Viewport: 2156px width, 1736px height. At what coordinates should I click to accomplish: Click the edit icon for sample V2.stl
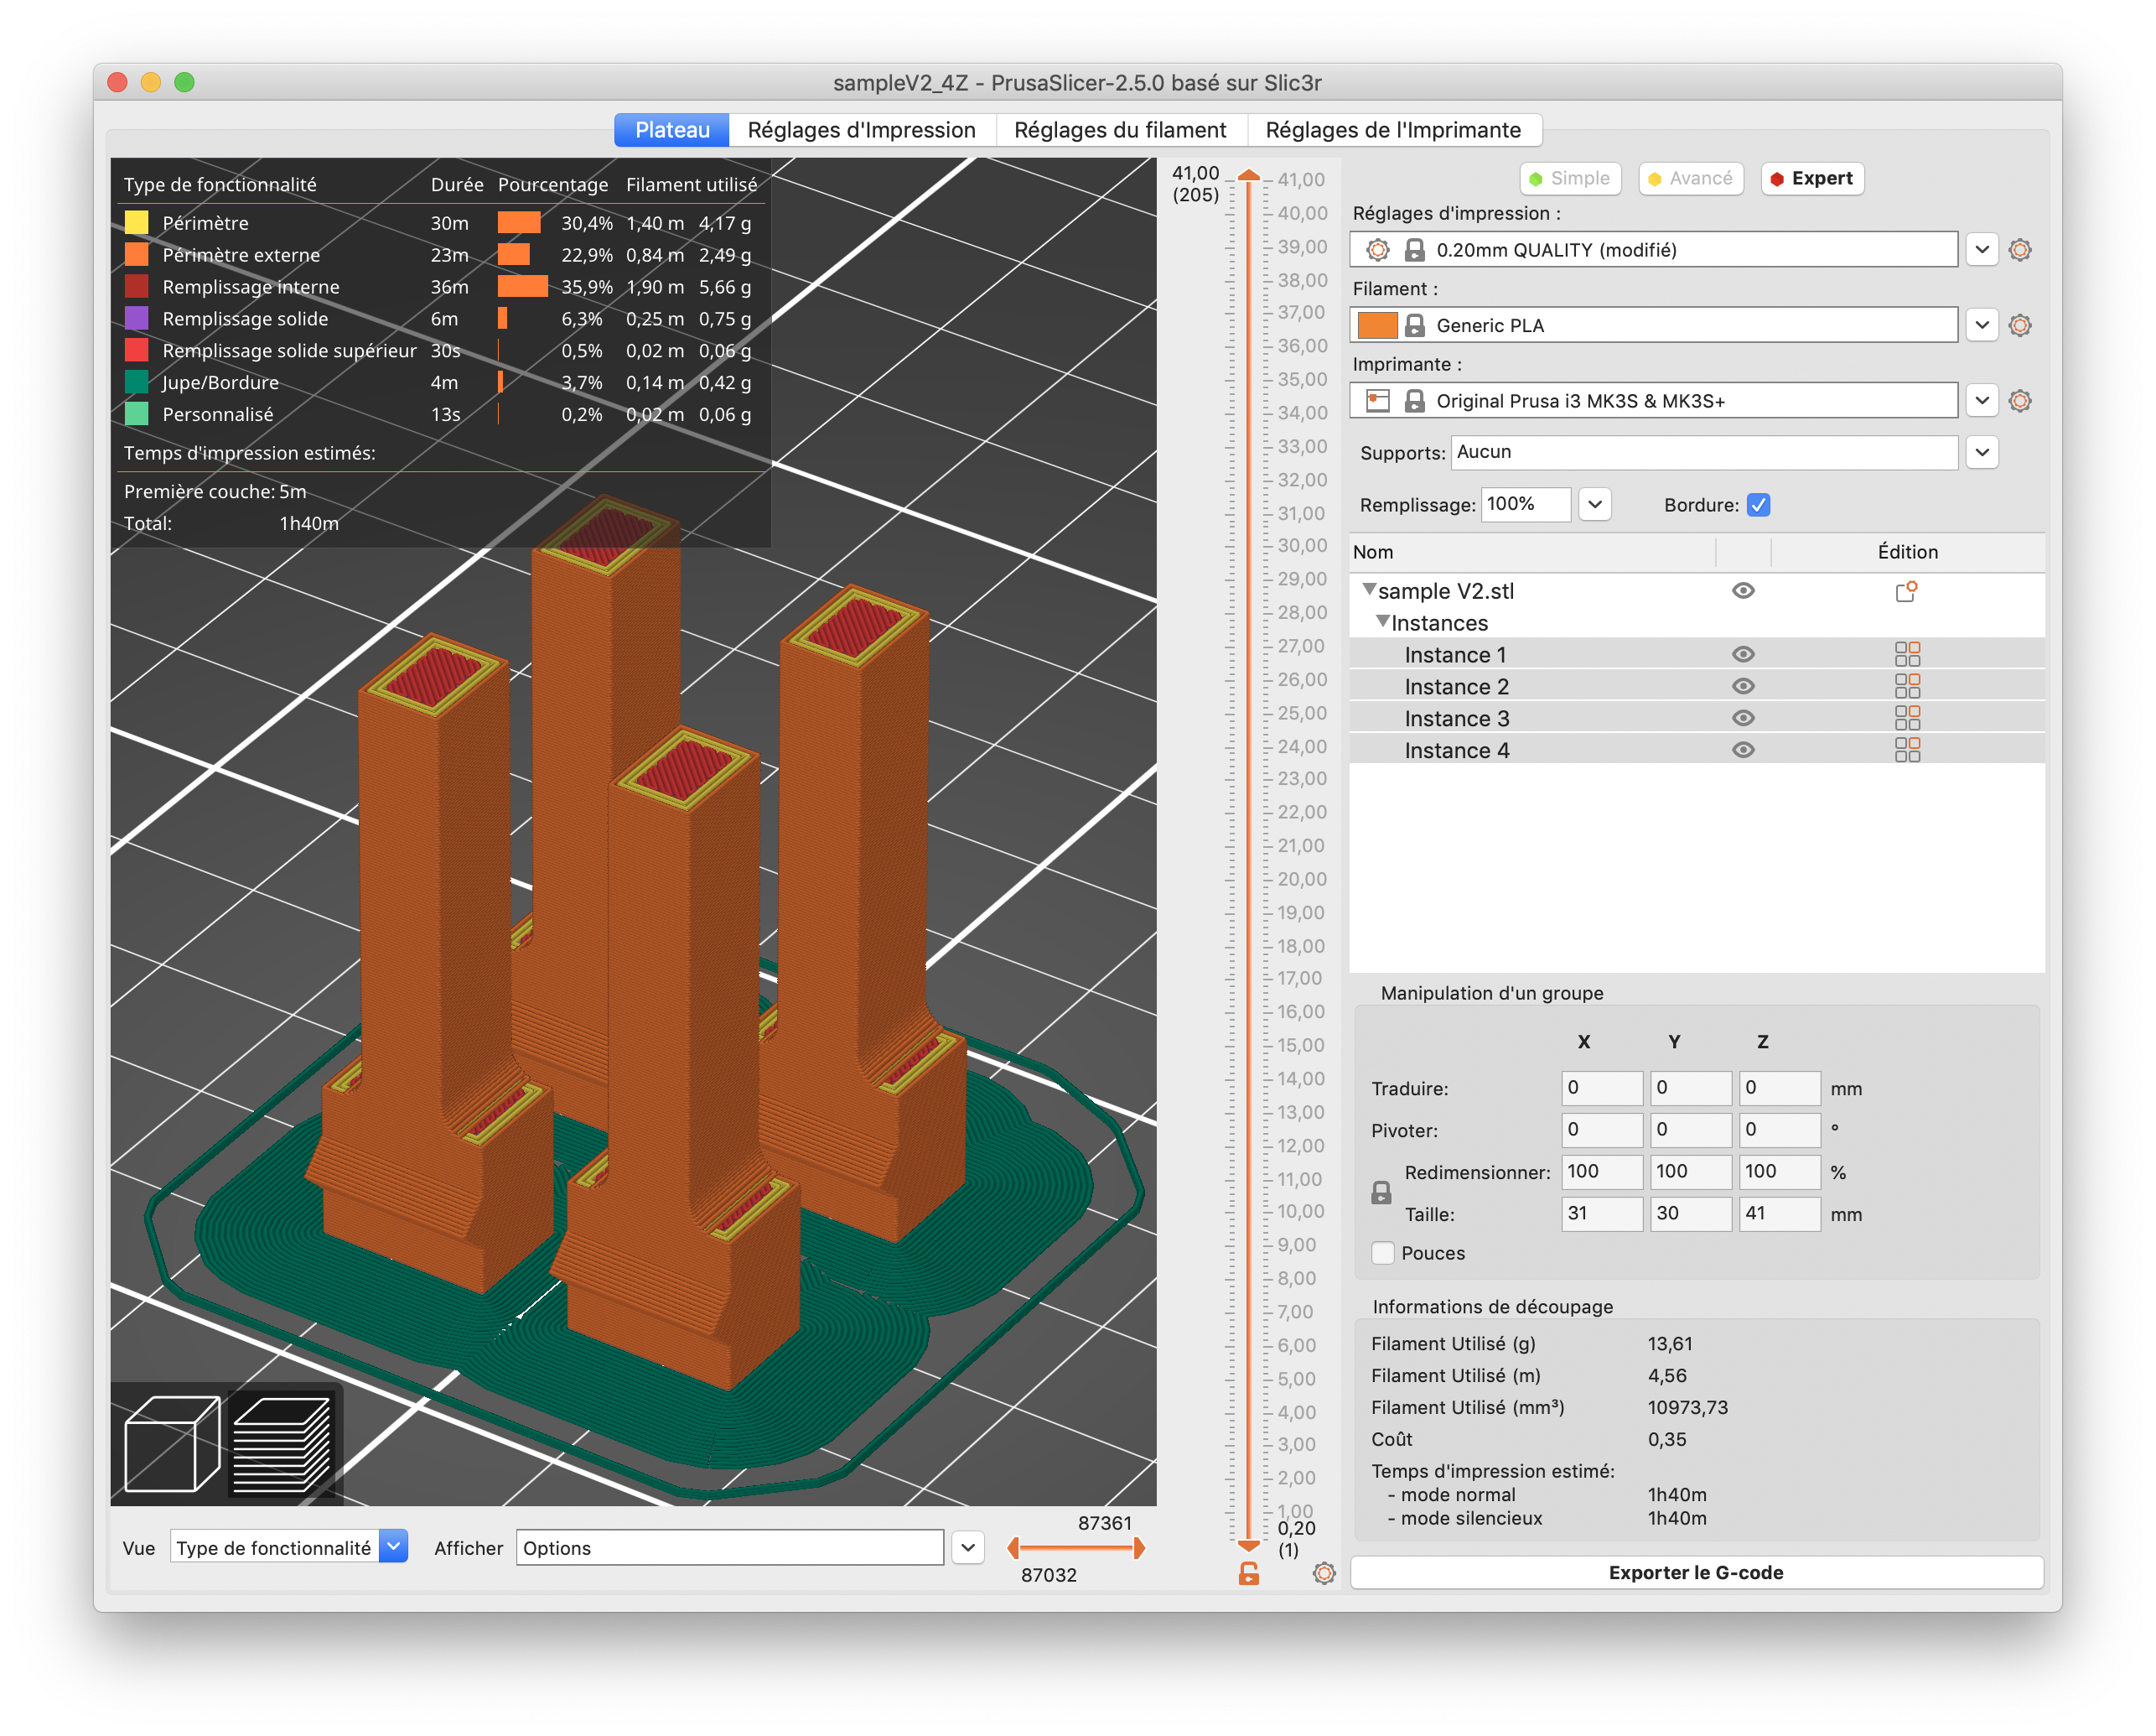click(1905, 591)
